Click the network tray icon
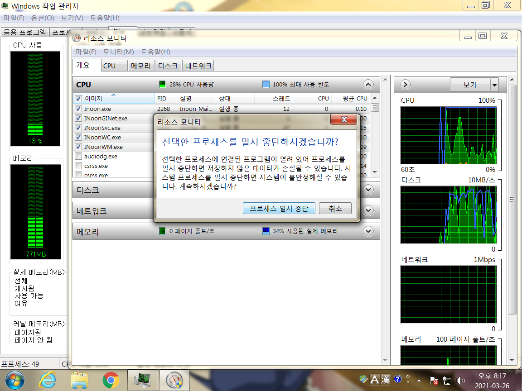The height and width of the screenshot is (391, 522). pos(447,380)
